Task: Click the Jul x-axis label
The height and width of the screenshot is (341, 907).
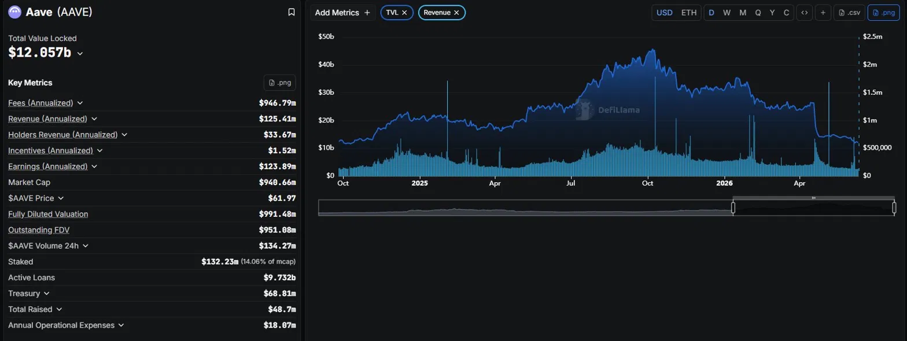Action: [x=571, y=183]
